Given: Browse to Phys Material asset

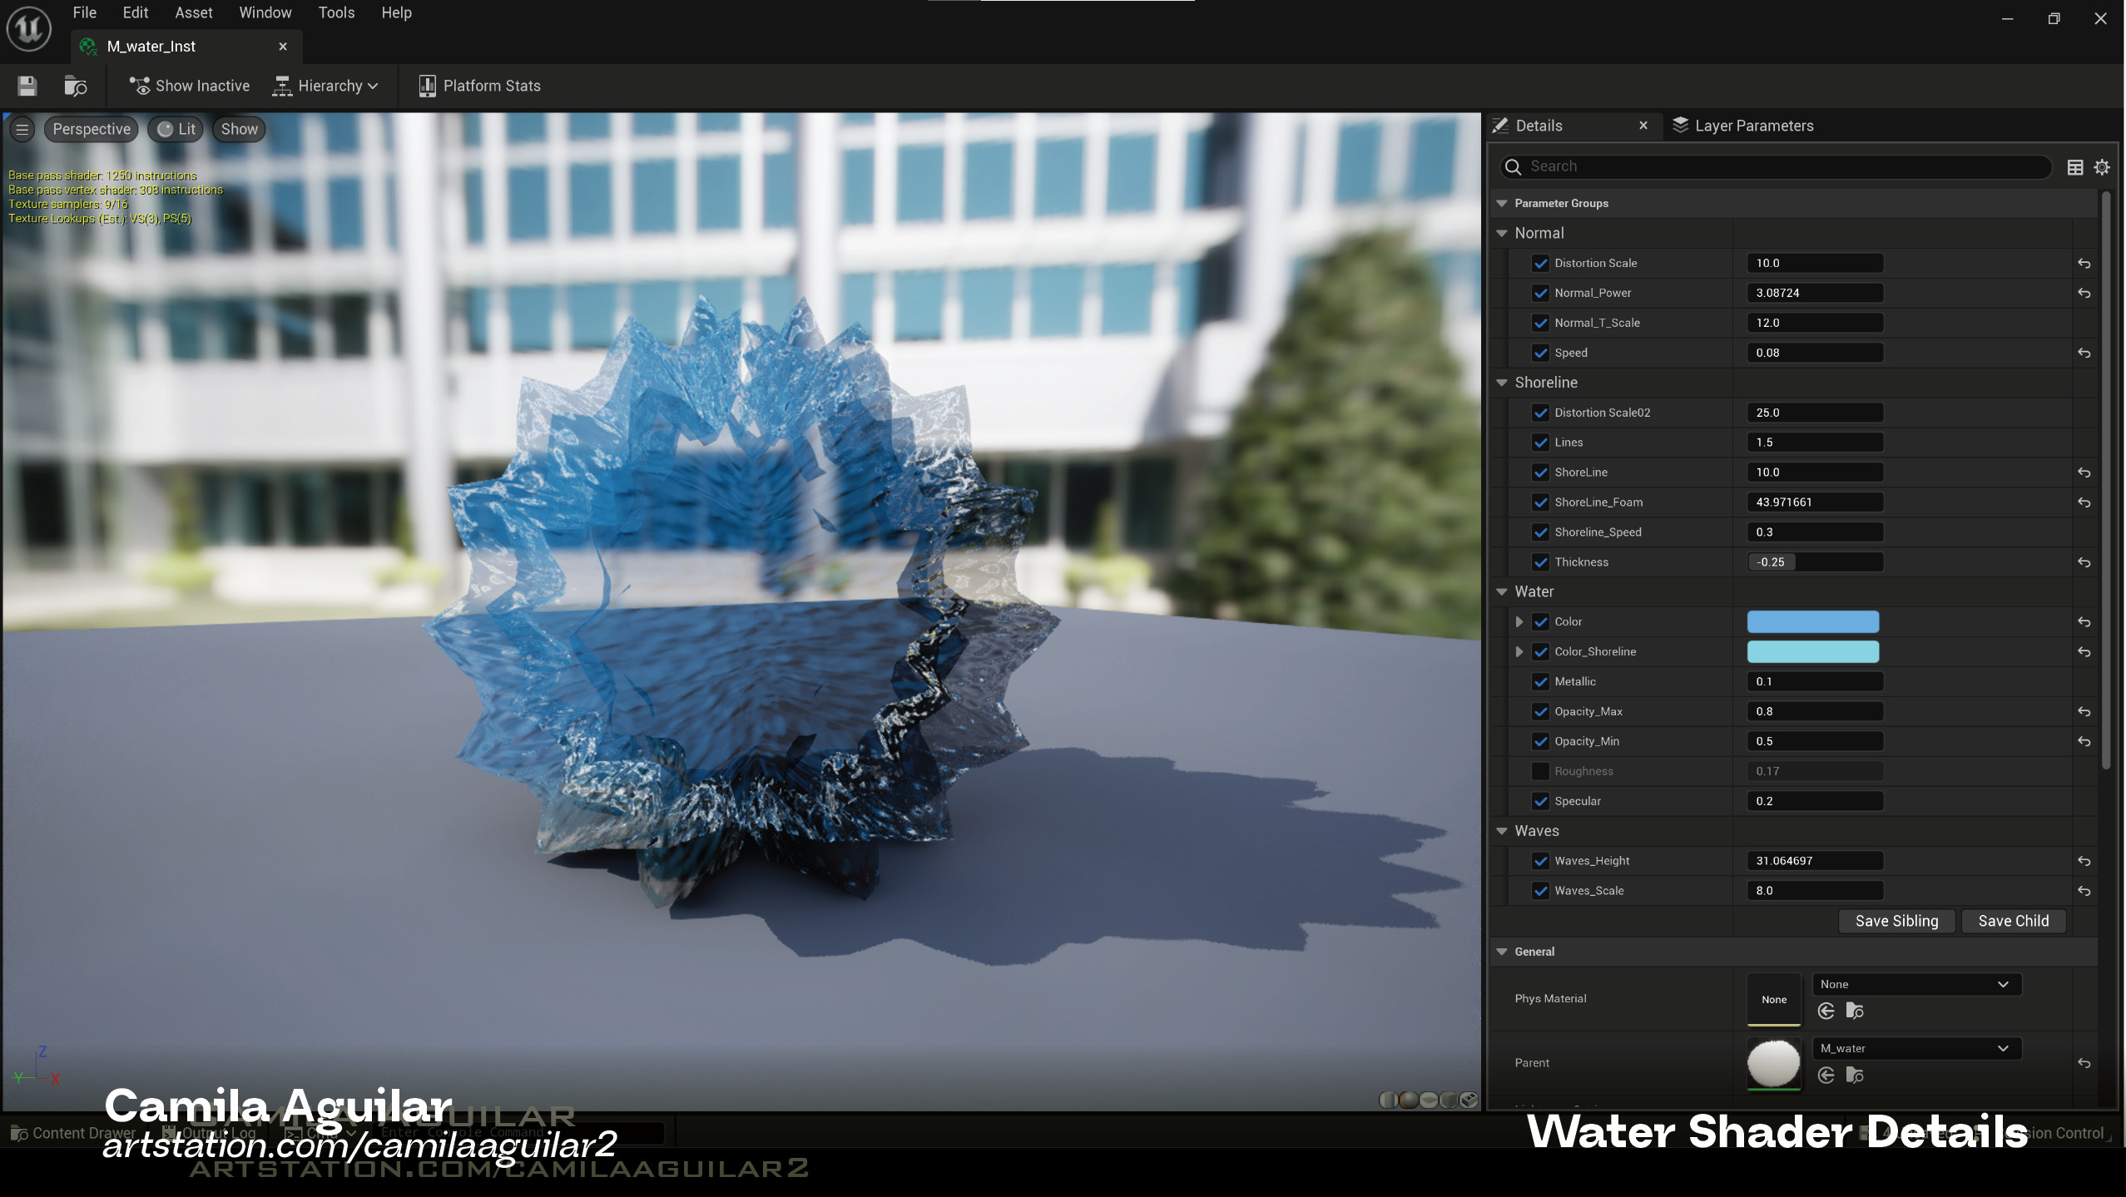Looking at the screenshot, I should (1855, 1011).
